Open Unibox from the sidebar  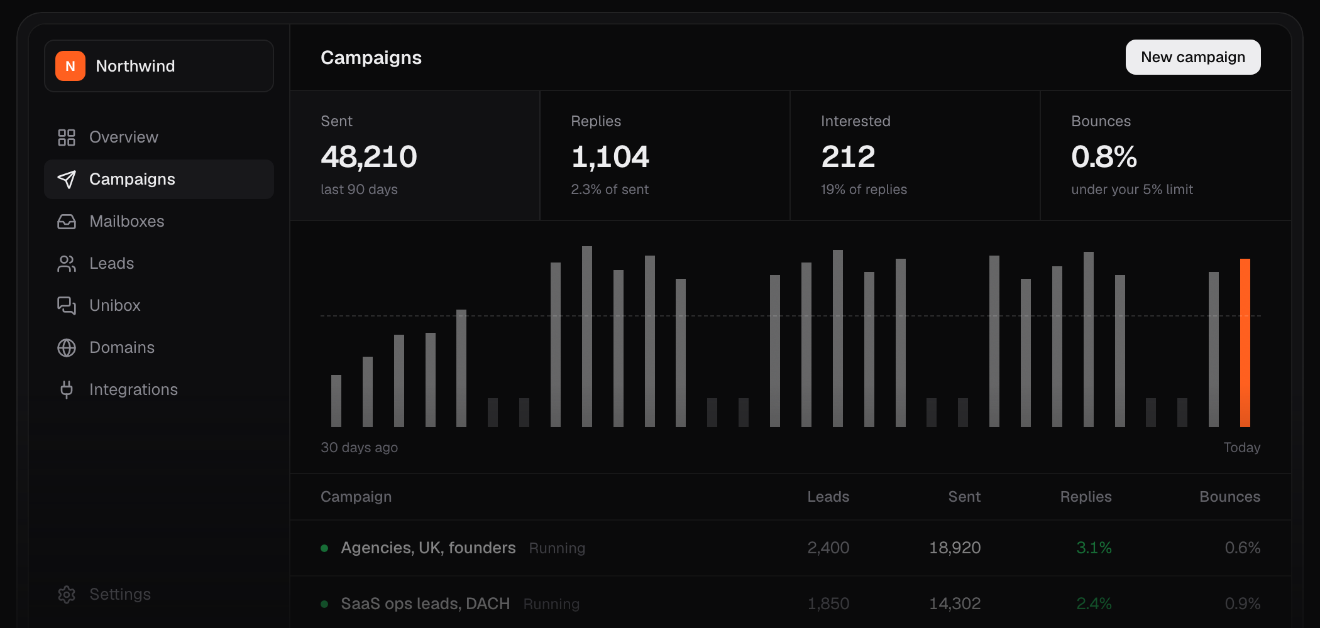tap(159, 305)
